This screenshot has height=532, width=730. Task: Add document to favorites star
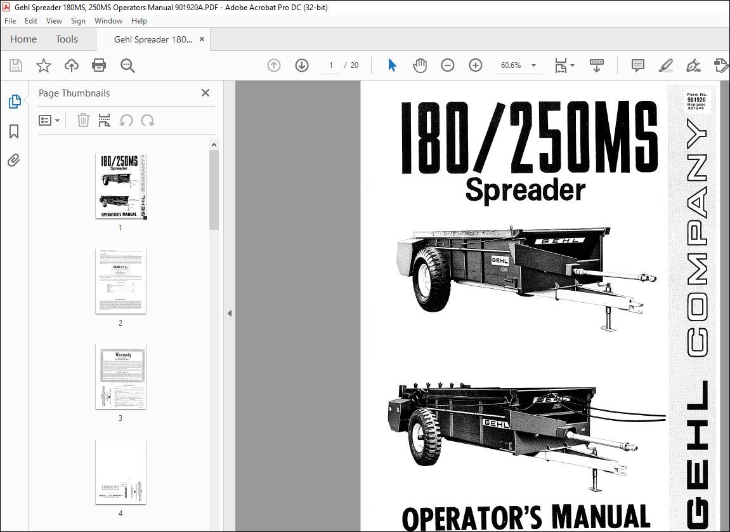[x=43, y=65]
